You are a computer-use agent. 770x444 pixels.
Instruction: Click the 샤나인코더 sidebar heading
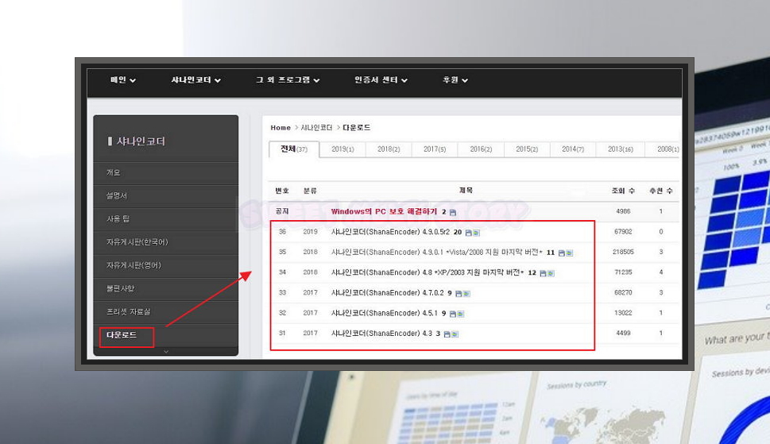click(141, 141)
